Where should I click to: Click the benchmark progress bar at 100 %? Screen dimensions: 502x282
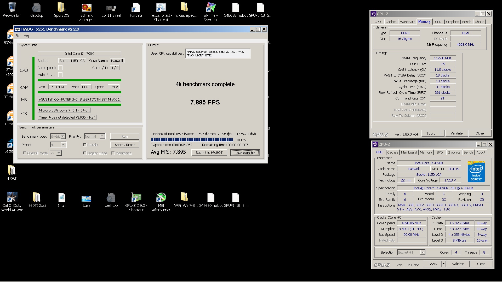(x=192, y=140)
